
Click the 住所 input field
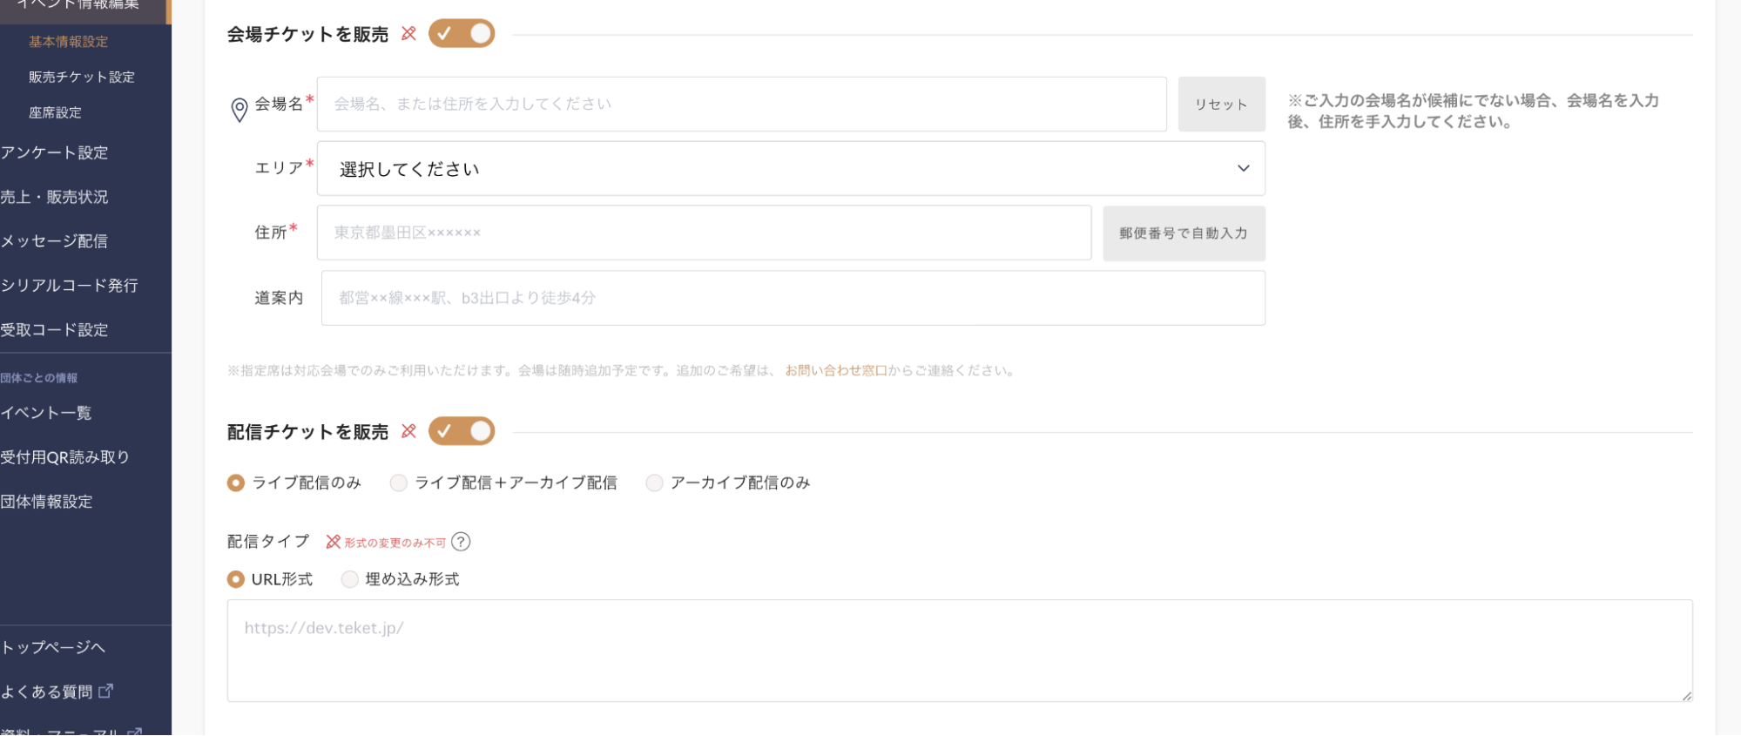pos(704,233)
